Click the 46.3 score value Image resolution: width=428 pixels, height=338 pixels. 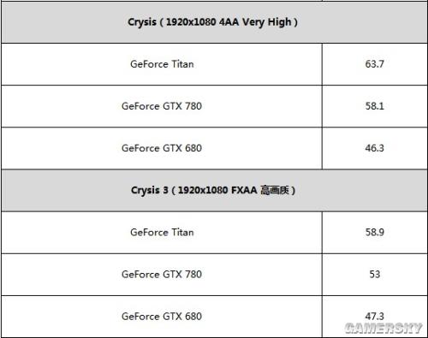(x=375, y=148)
